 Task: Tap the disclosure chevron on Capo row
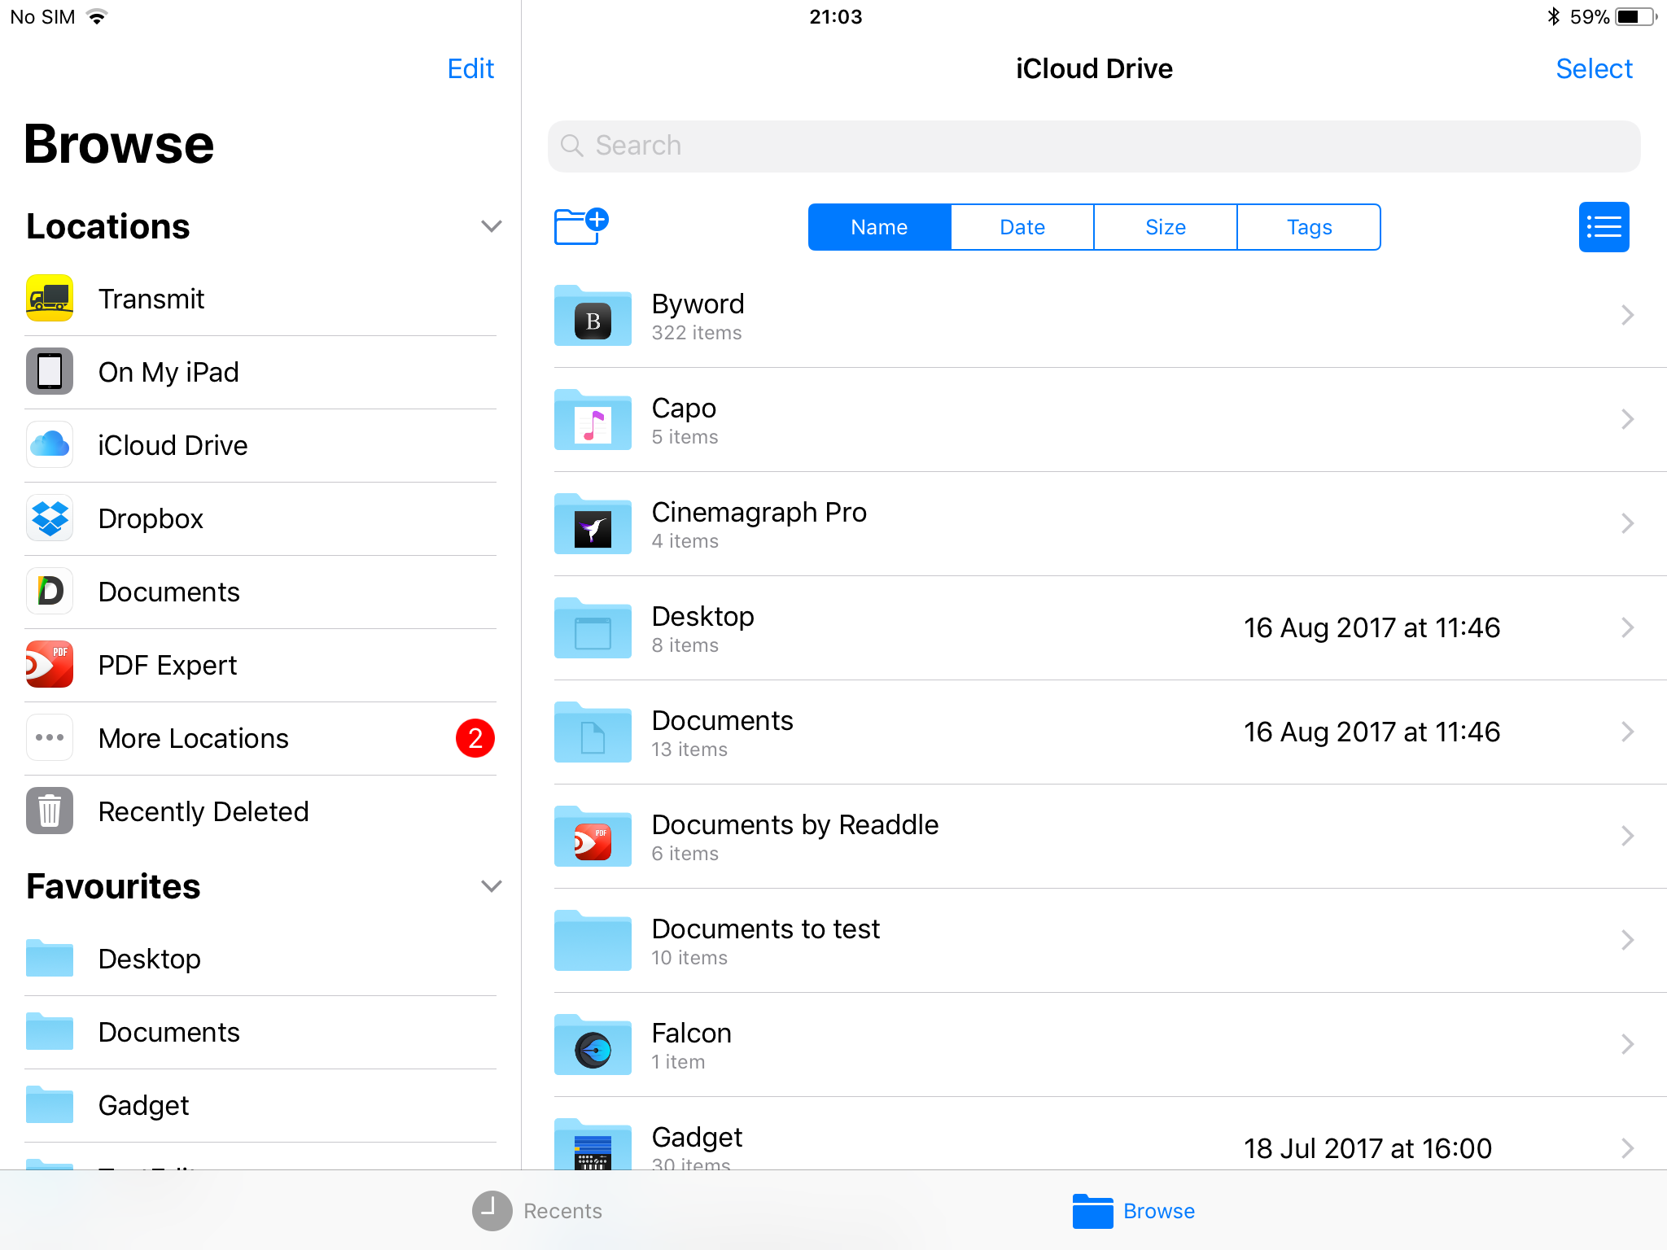coord(1627,419)
